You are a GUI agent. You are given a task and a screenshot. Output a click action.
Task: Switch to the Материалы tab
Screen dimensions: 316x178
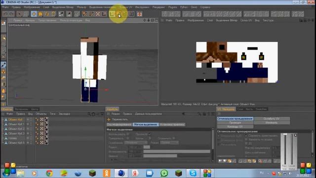pos(21,109)
